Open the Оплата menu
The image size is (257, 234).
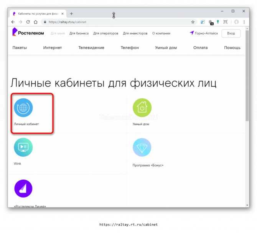pos(201,47)
